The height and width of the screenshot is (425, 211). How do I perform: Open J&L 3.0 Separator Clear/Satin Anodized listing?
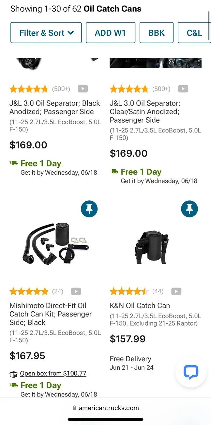pos(145,111)
